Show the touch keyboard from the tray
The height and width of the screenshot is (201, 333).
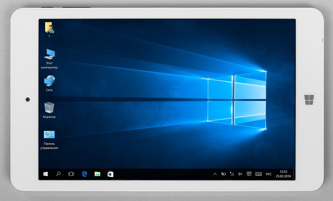pyautogui.click(x=259, y=174)
